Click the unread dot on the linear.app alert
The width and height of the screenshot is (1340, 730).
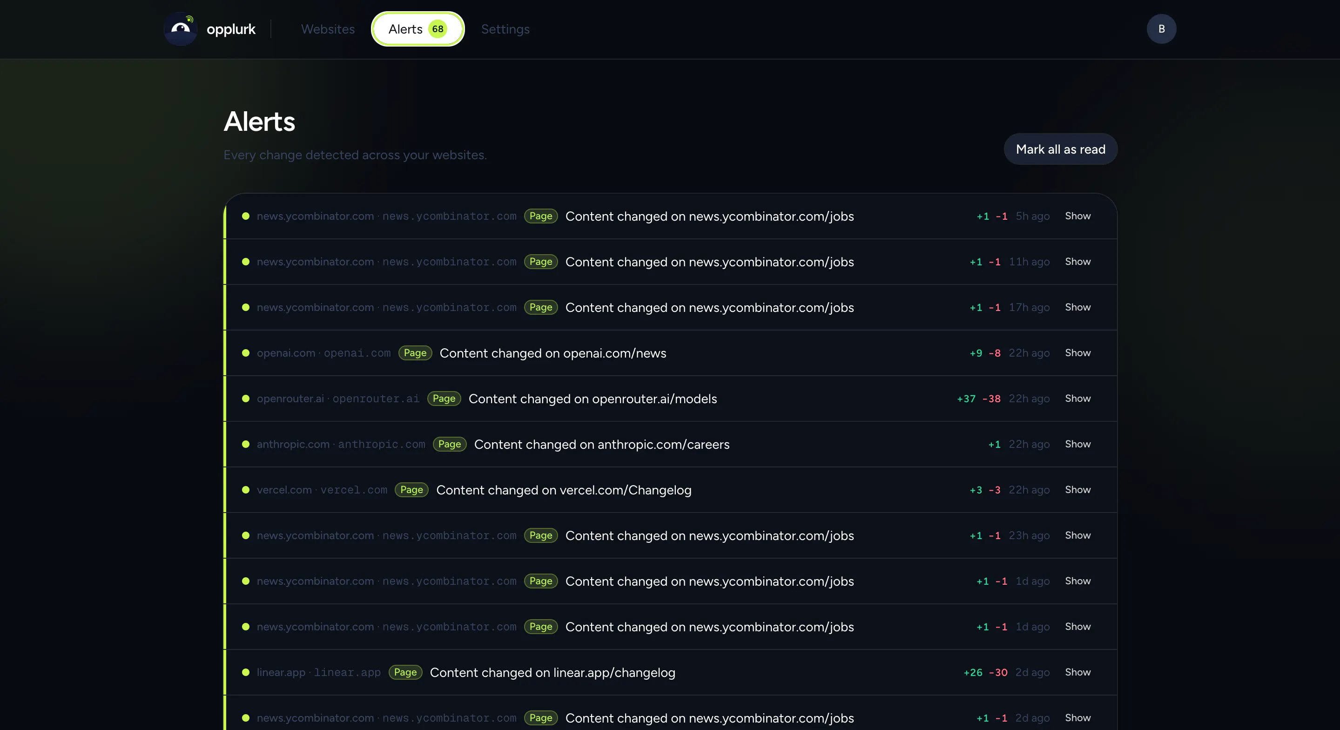(246, 672)
